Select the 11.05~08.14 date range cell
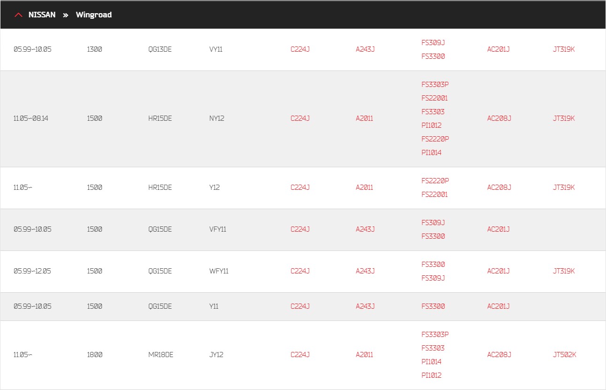This screenshot has height=390, width=606. (x=31, y=118)
